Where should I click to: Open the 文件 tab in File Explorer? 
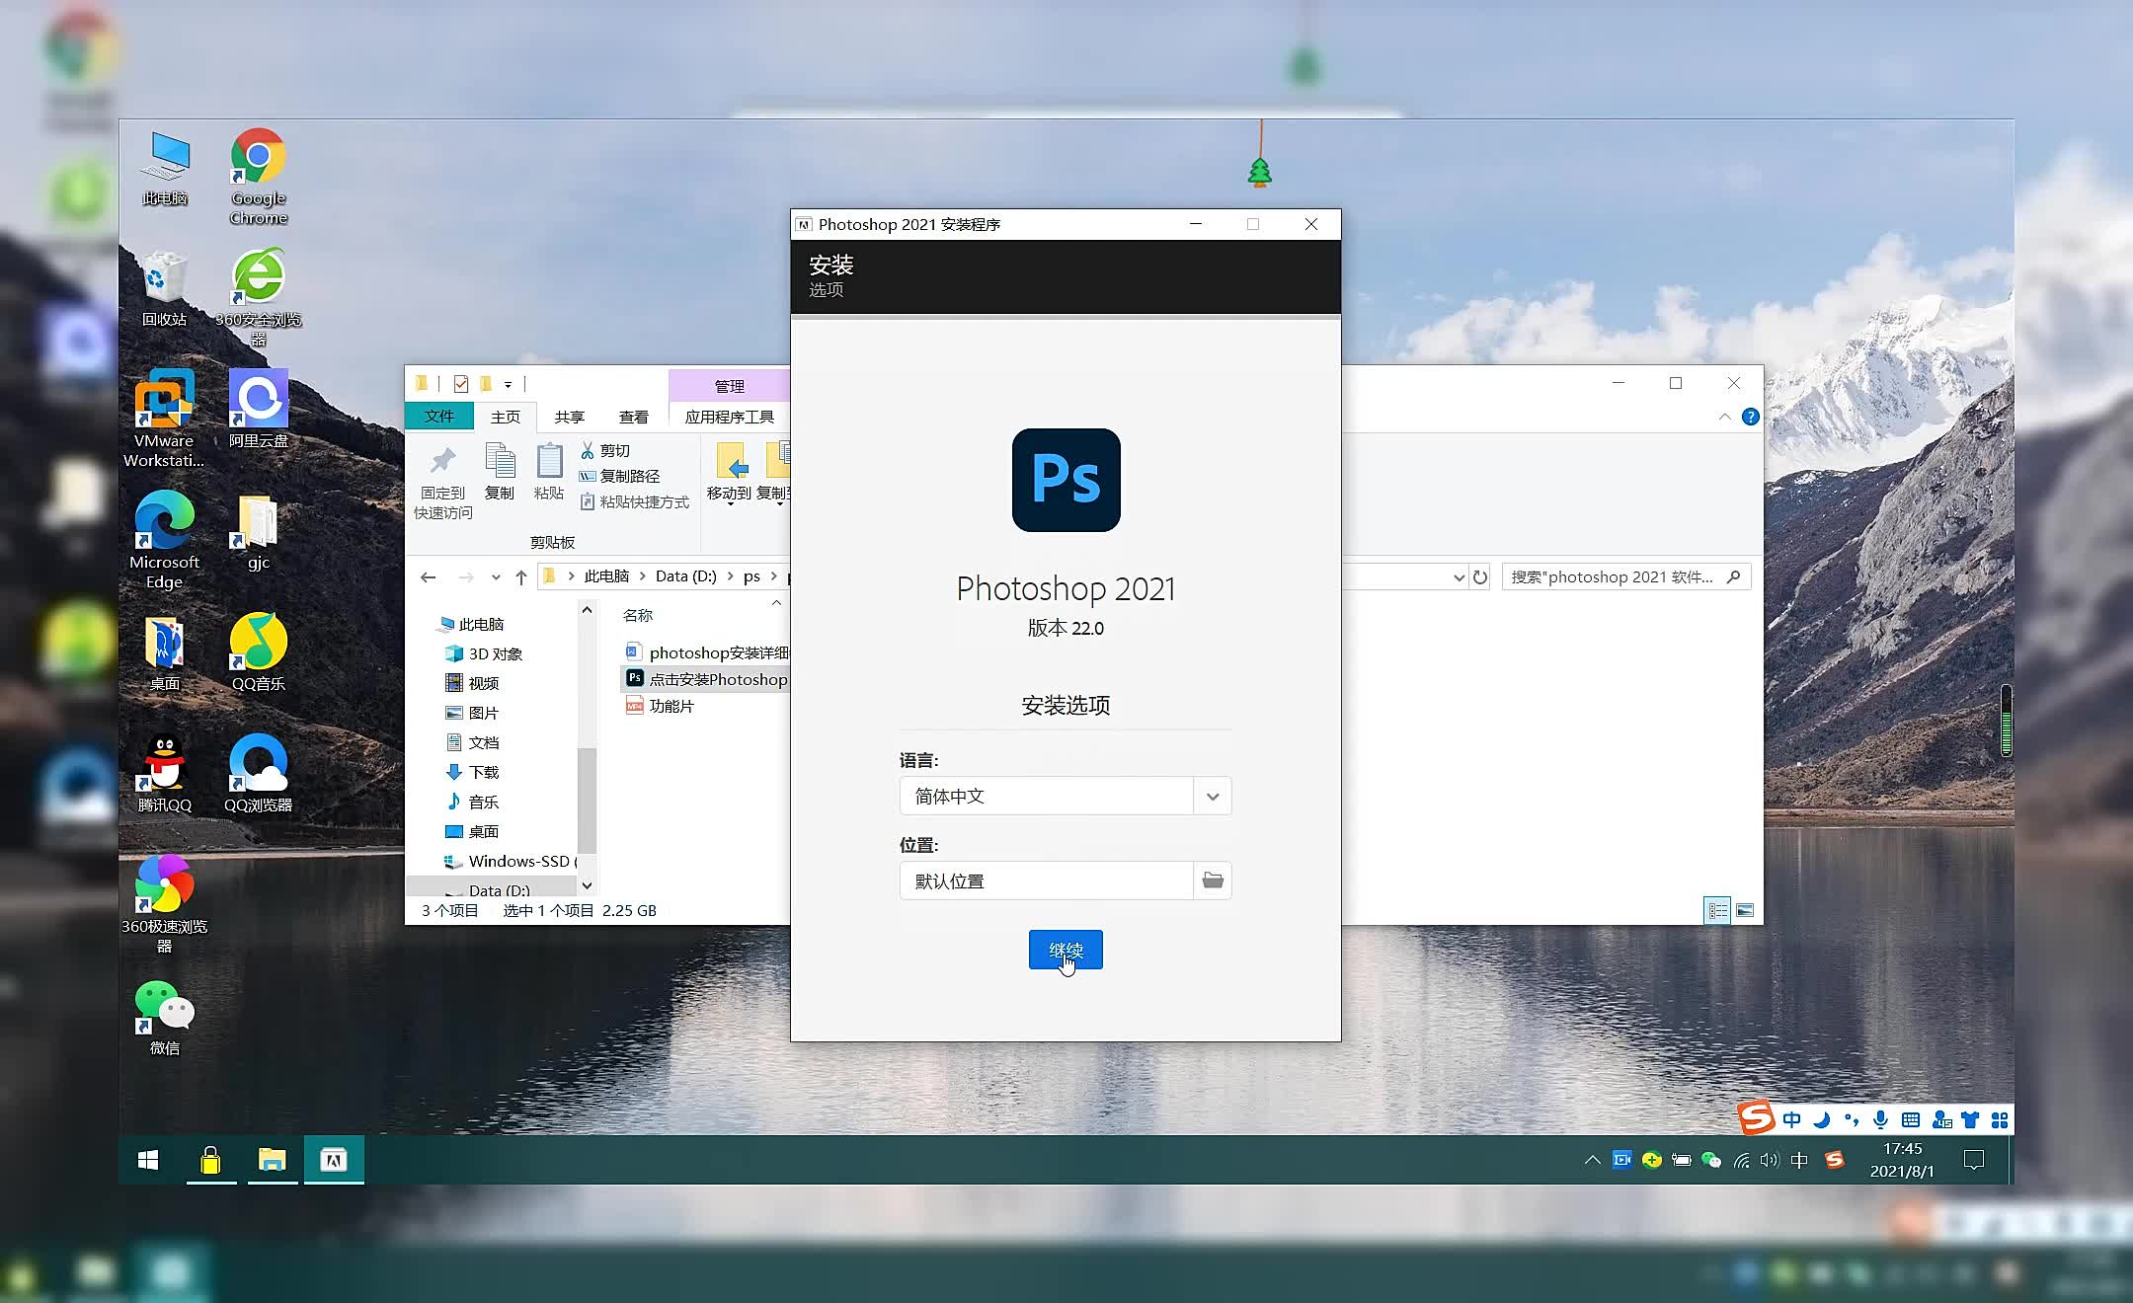tap(439, 417)
